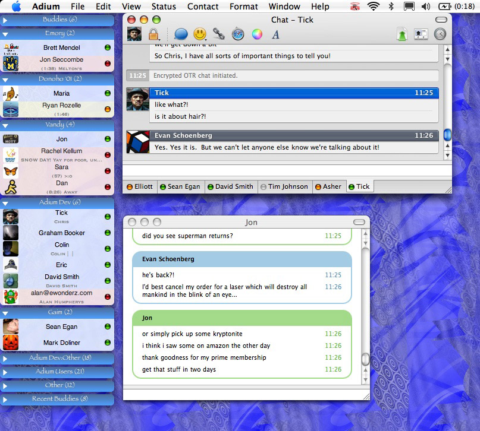Image resolution: width=480 pixels, height=431 pixels.
Task: Click the encryption padlock icon in chat toolbar
Action: (153, 34)
